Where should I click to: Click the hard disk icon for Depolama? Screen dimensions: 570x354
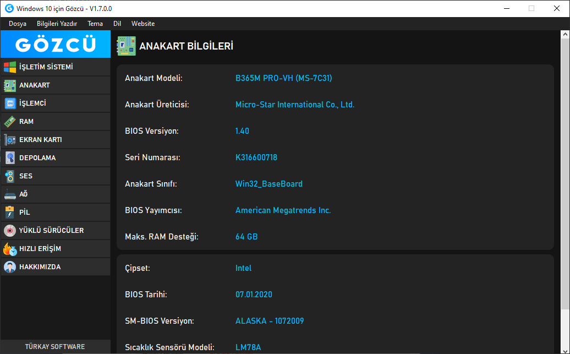click(10, 158)
